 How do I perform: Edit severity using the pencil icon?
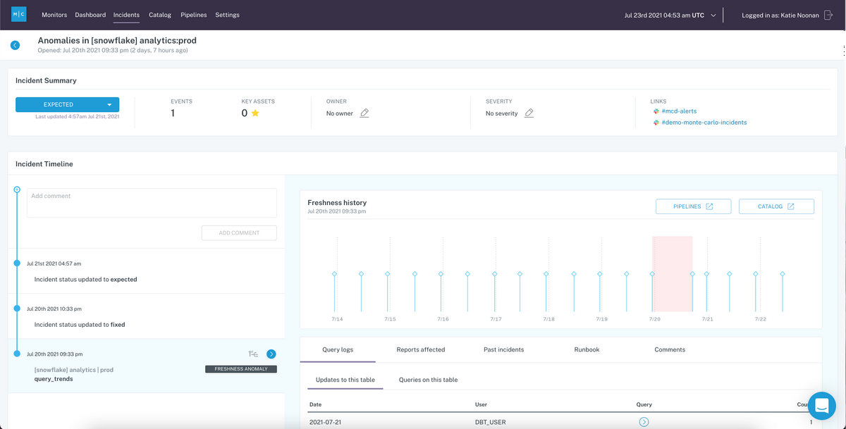pos(529,113)
